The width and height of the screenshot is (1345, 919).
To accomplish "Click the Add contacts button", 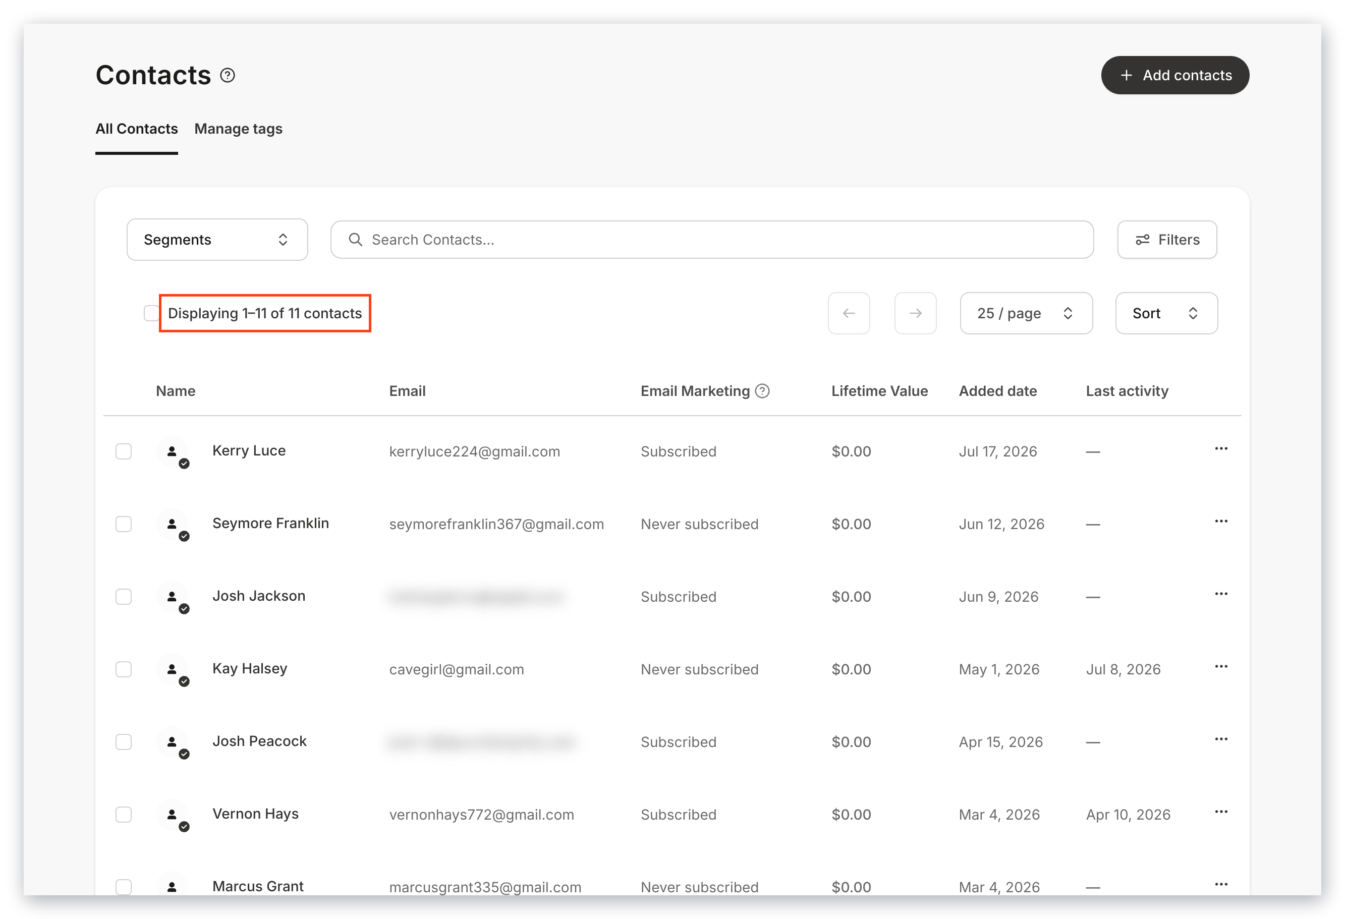I will (x=1175, y=75).
